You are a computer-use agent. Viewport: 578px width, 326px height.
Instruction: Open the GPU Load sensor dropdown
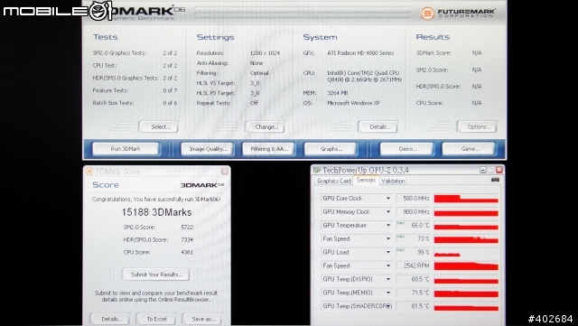(x=388, y=252)
